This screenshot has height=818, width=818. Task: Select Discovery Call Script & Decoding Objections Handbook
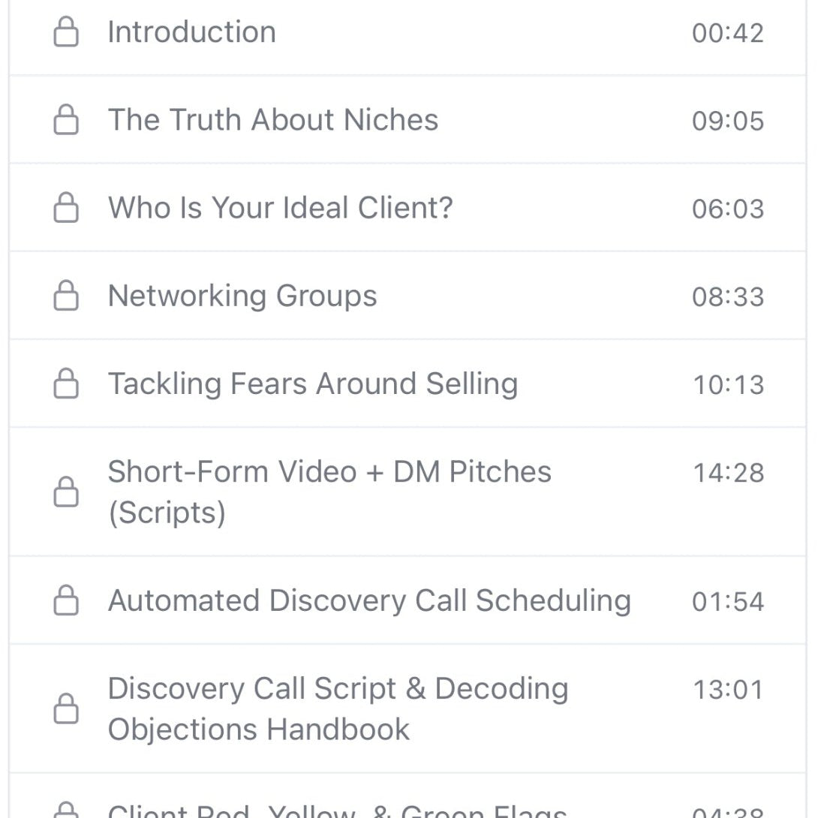(x=338, y=708)
